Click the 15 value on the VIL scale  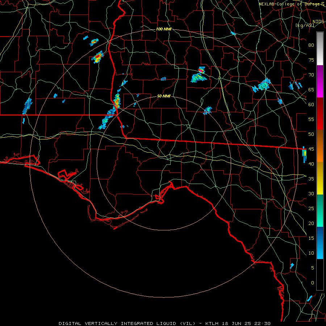pos(311,238)
